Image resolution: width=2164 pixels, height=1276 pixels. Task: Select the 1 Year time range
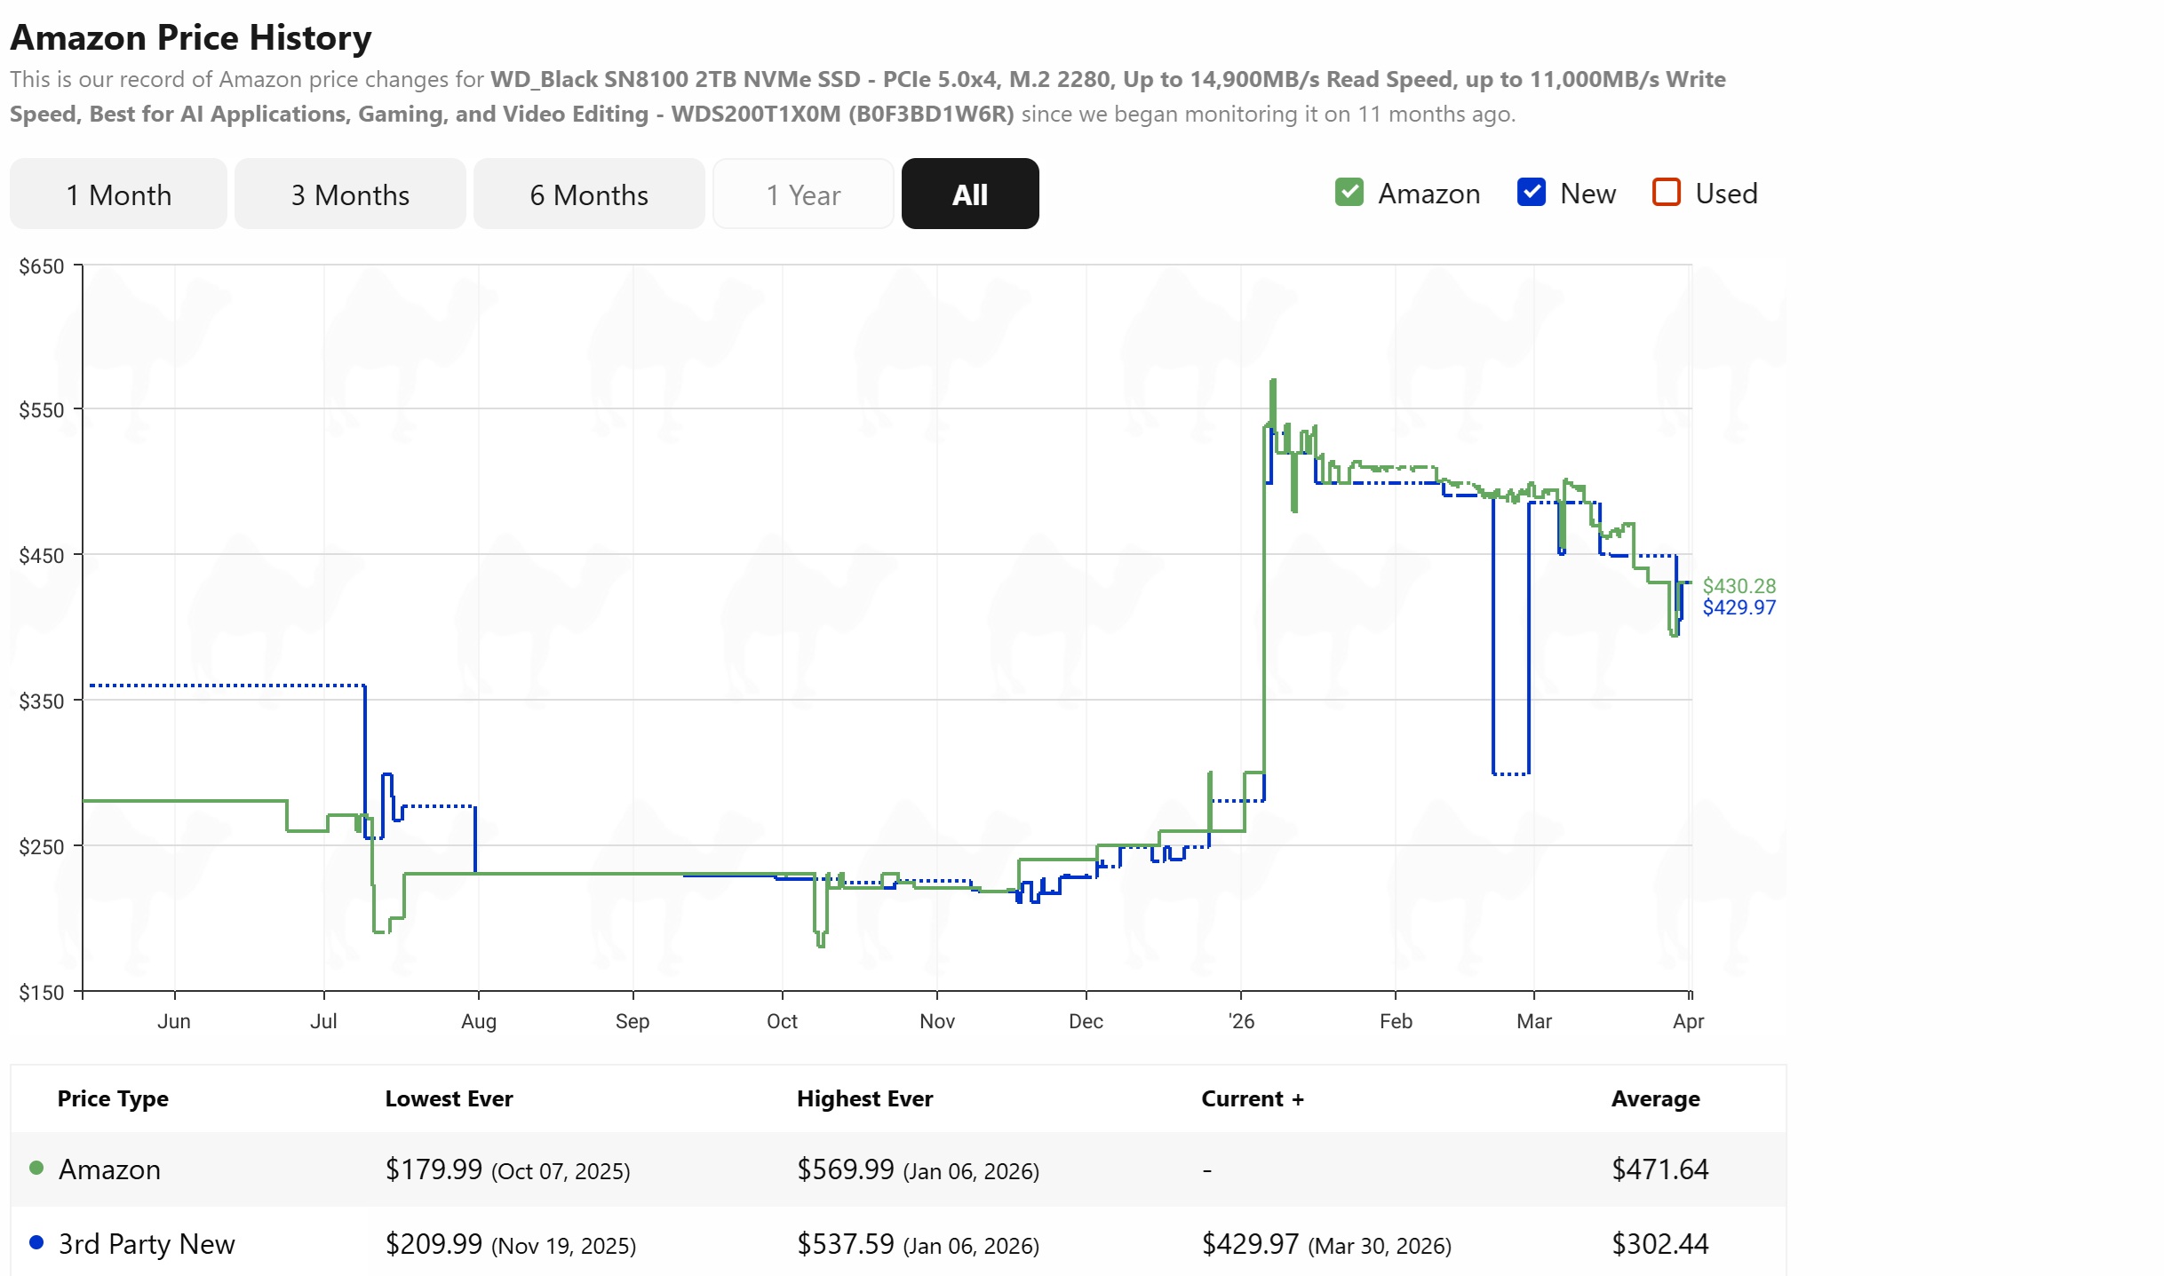pos(803,194)
